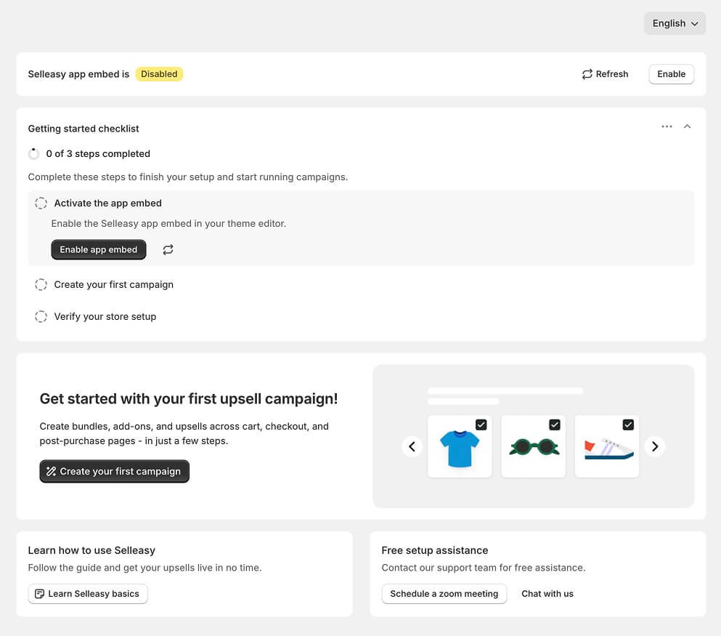Collapse the Getting started checklist
Image resolution: width=721 pixels, height=636 pixels.
(687, 126)
